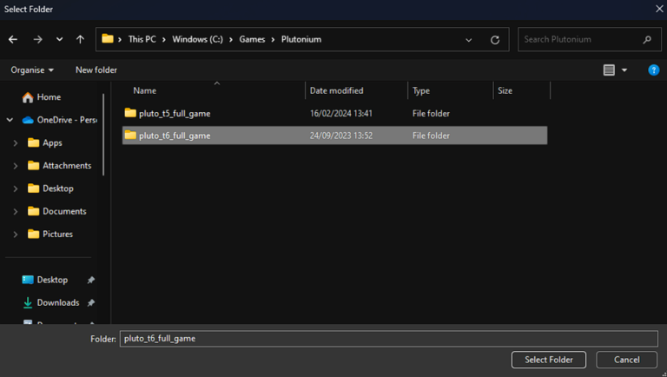Viewport: 667px width, 377px height.
Task: Open pinned Desktop quick access
Action: 45,280
